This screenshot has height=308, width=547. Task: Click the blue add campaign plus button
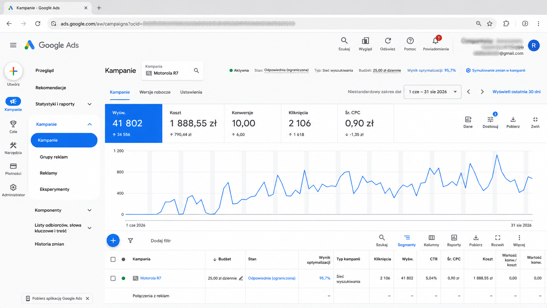(x=113, y=241)
